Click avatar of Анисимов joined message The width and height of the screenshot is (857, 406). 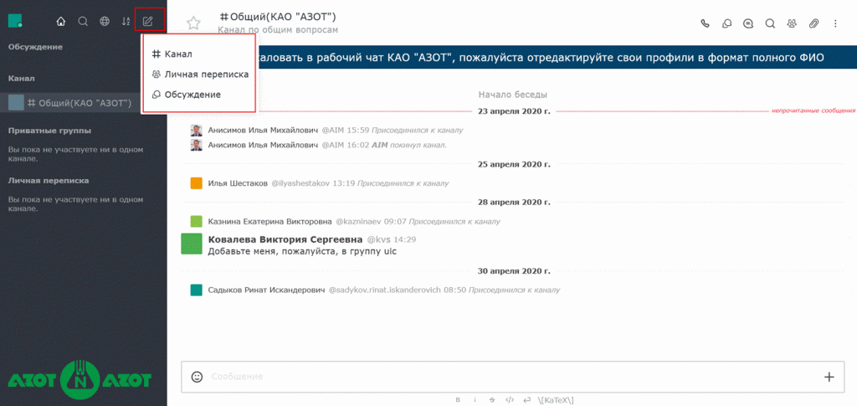pos(196,131)
